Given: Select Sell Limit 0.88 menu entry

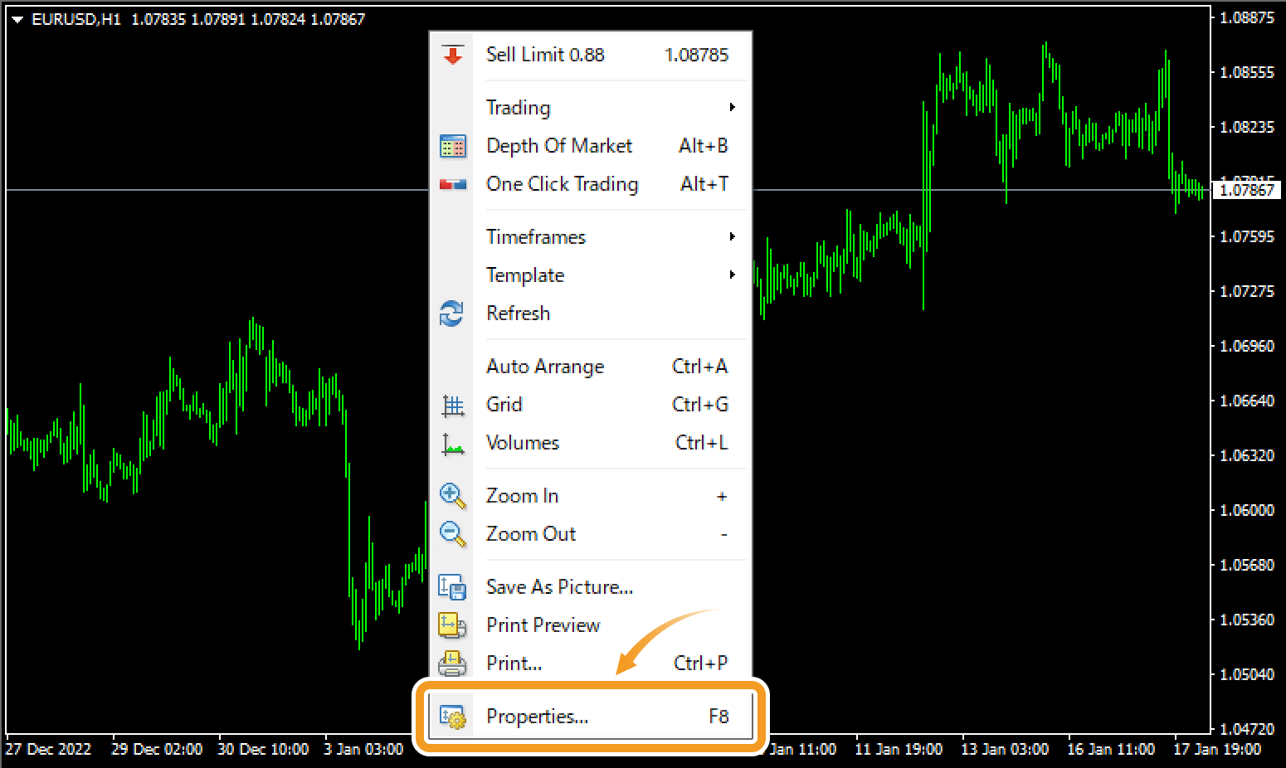Looking at the screenshot, I should [x=545, y=55].
